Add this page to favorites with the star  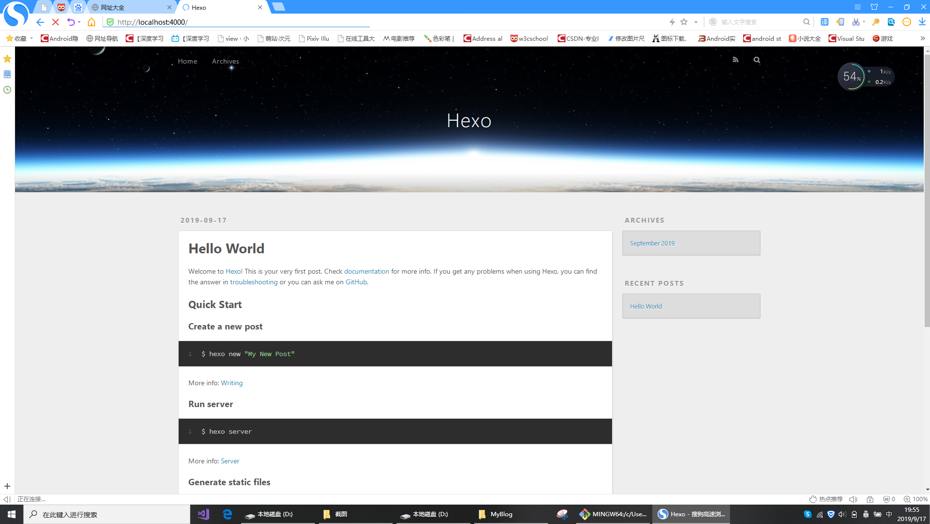[x=684, y=22]
